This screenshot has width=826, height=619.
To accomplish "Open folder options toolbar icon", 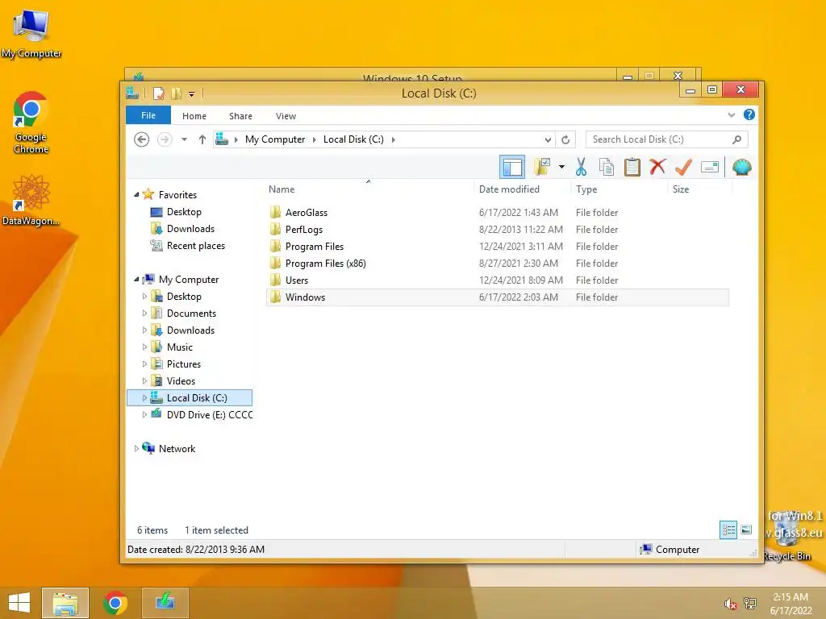I will [x=542, y=168].
